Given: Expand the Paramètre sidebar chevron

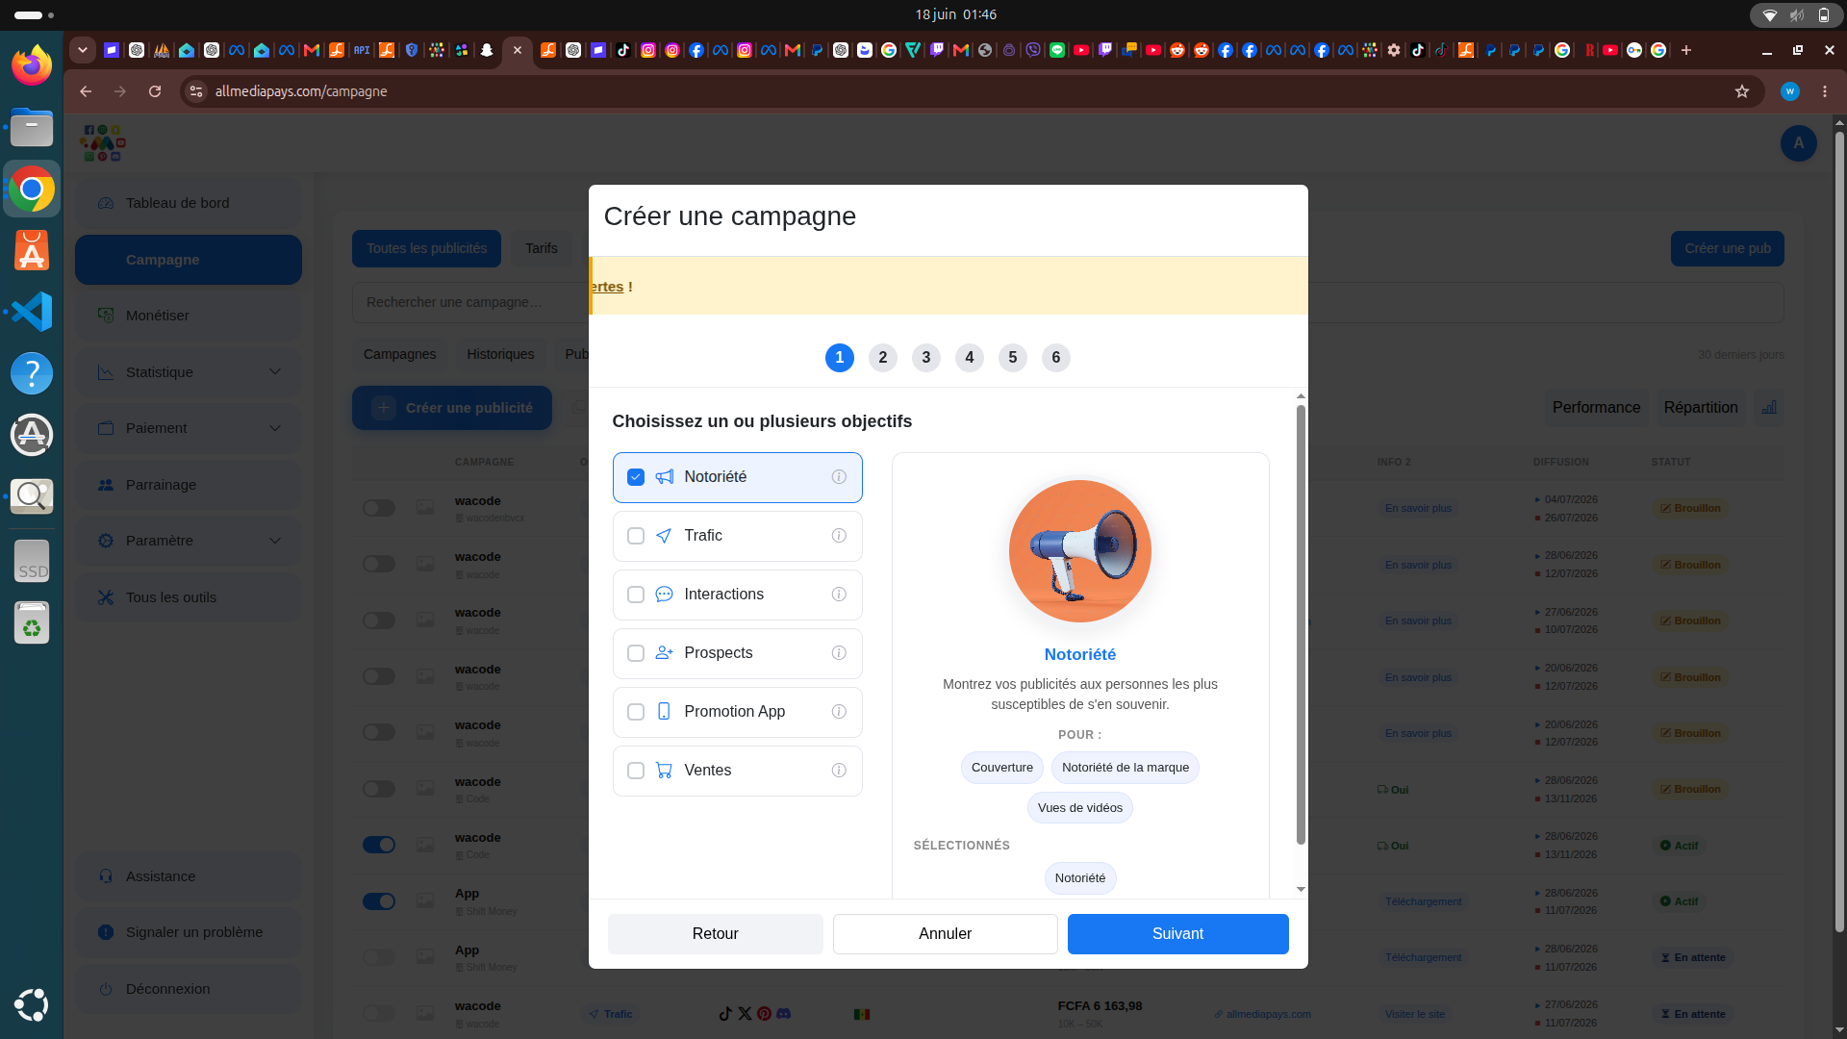Looking at the screenshot, I should (x=275, y=541).
